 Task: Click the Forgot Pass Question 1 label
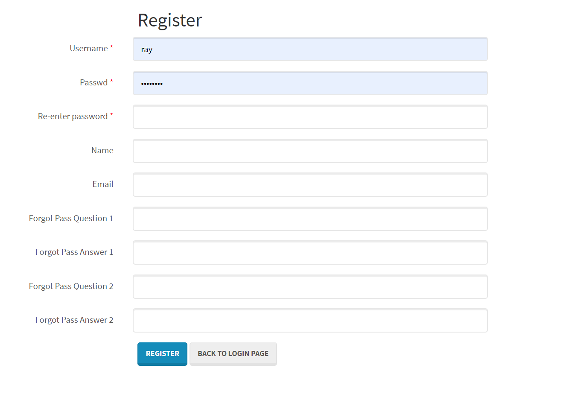pyautogui.click(x=71, y=219)
